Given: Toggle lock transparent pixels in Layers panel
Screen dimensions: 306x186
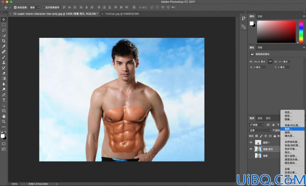Looking at the screenshot, I should [x=257, y=136].
